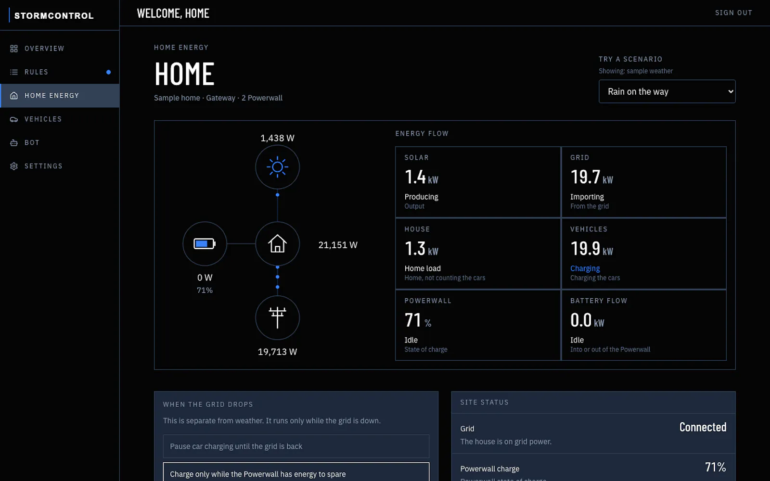The height and width of the screenshot is (481, 770).
Task: Click the 71% value in Site Status
Action: 715,467
